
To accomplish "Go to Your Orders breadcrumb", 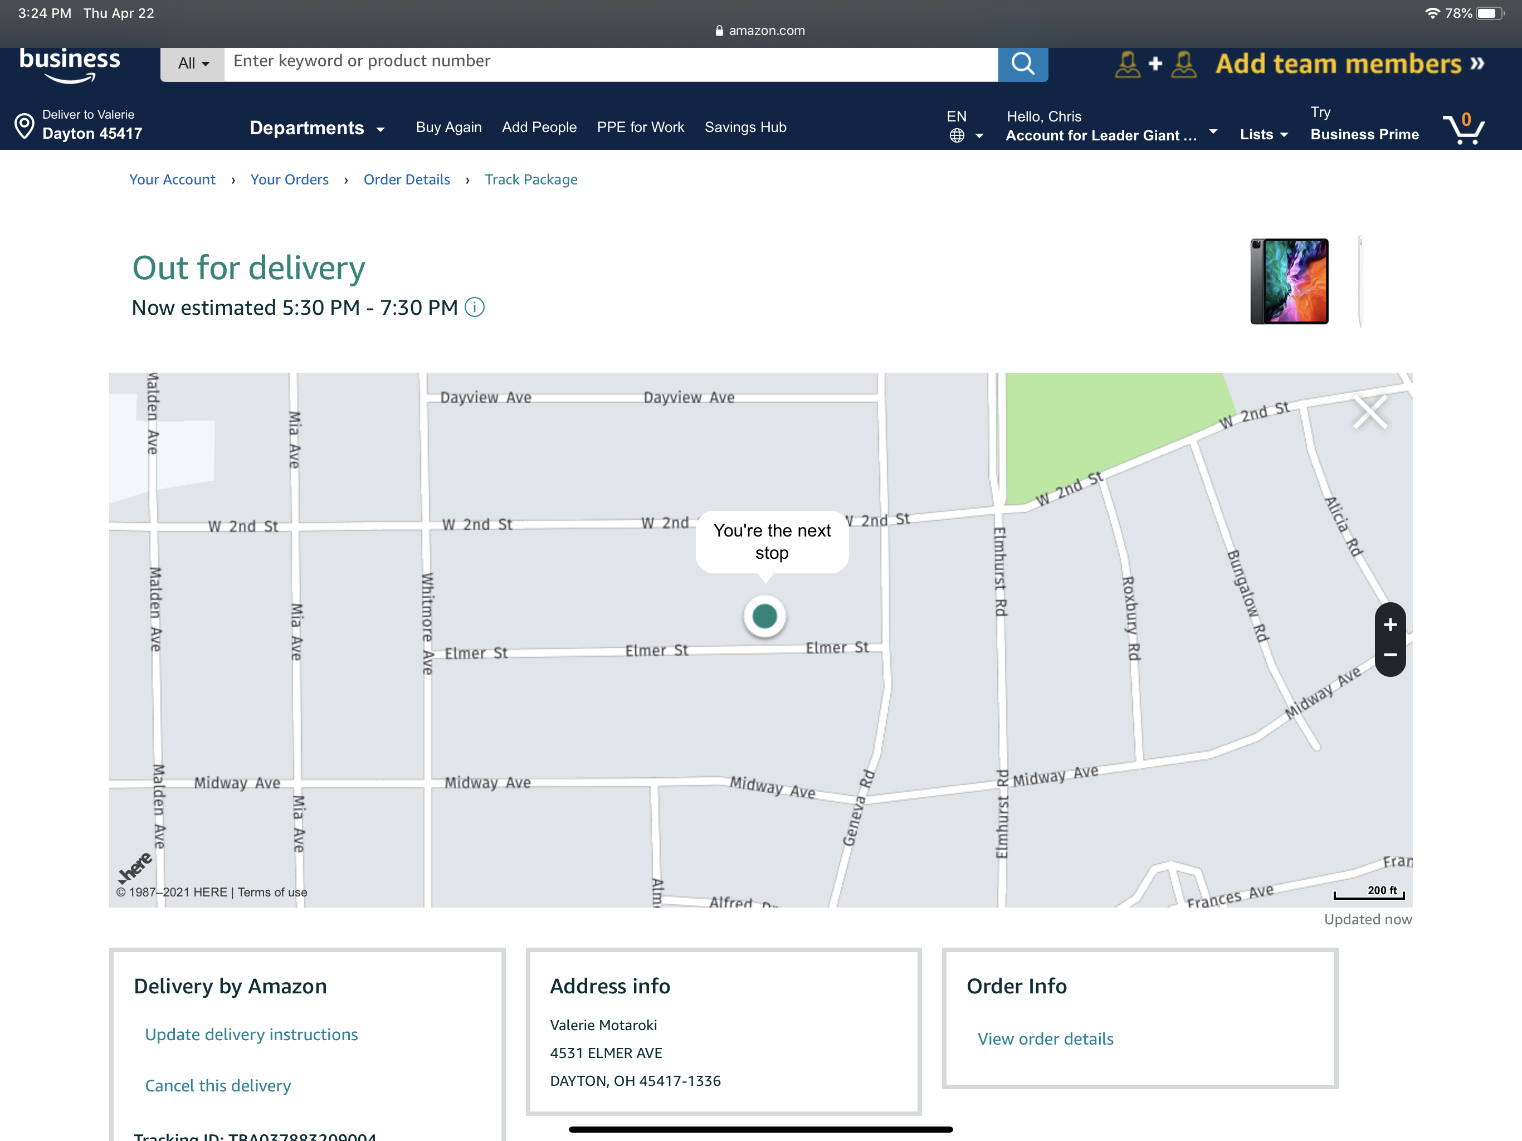I will 289,179.
